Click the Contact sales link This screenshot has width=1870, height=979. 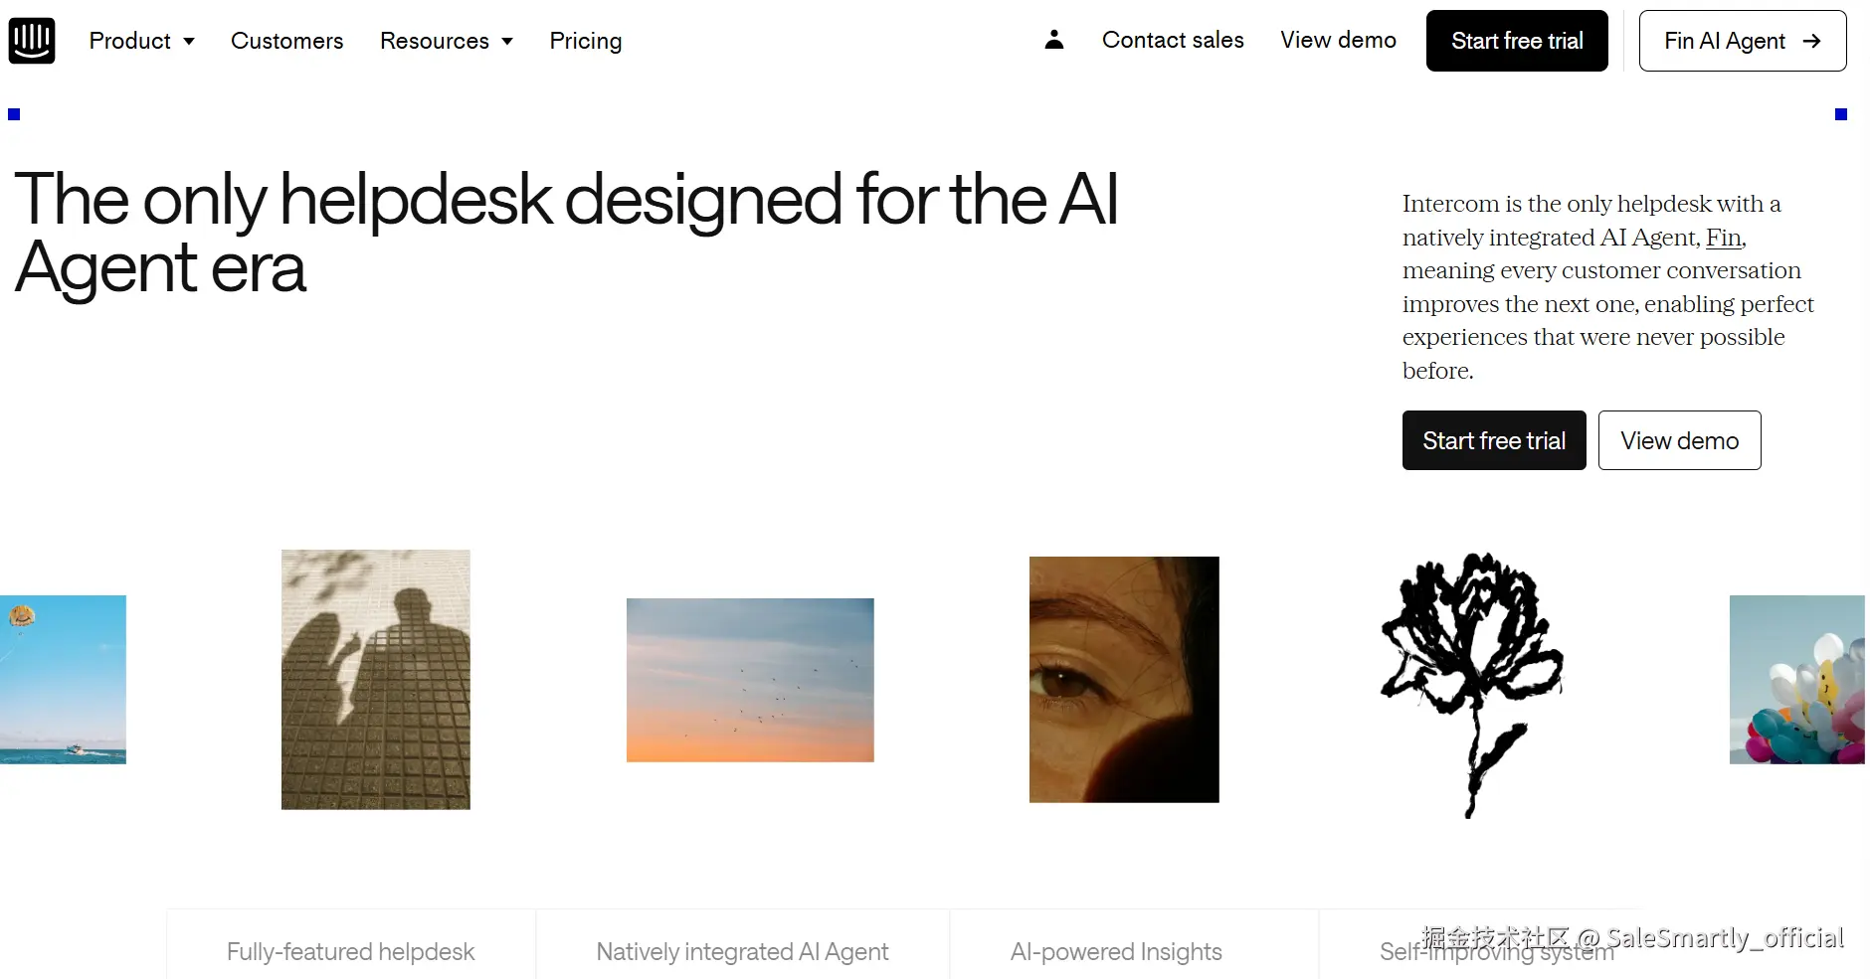pyautogui.click(x=1173, y=40)
